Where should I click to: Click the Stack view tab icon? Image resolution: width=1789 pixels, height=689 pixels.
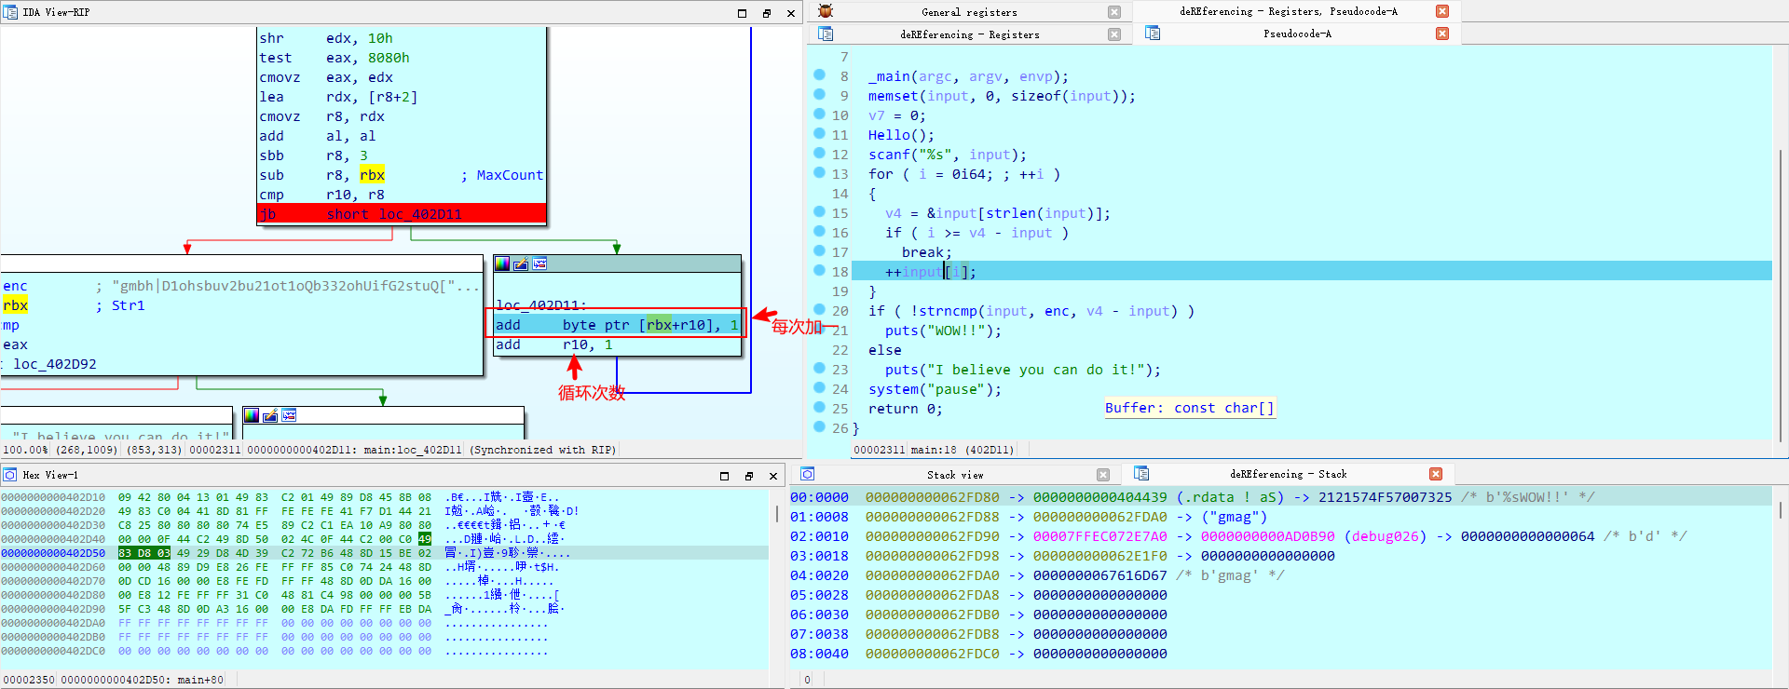[808, 474]
